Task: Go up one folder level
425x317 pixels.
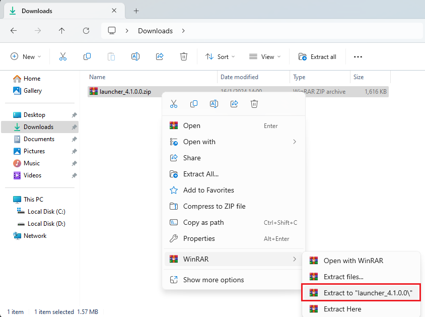Action: [62, 31]
